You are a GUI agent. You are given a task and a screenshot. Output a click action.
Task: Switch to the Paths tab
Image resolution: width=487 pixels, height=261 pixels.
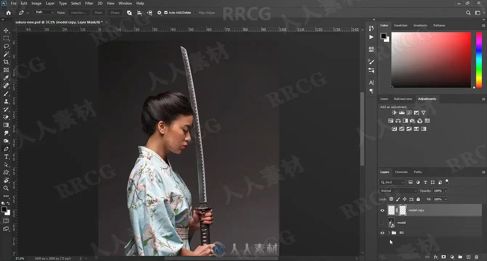click(418, 172)
